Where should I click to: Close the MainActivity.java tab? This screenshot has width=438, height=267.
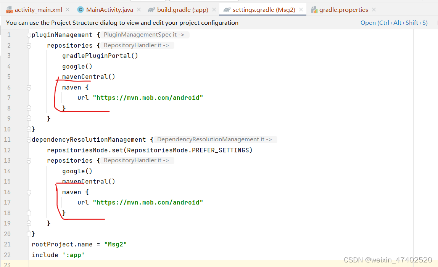click(x=138, y=10)
